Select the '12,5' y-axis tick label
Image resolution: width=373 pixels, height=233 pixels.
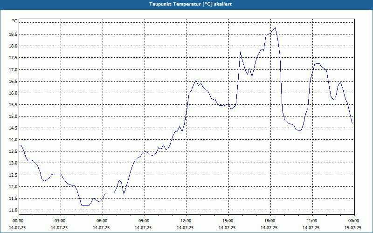point(13,175)
